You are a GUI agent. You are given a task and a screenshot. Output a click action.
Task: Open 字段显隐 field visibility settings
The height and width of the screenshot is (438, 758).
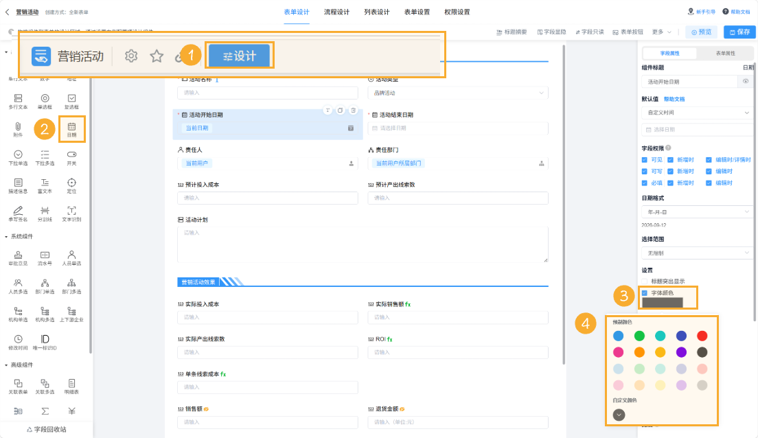[551, 32]
